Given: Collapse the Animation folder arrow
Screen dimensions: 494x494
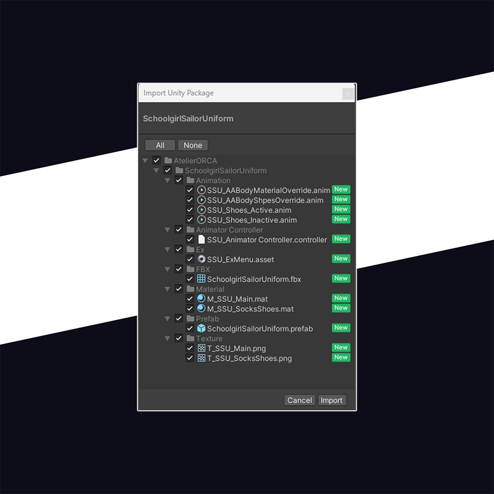Looking at the screenshot, I should [167, 180].
